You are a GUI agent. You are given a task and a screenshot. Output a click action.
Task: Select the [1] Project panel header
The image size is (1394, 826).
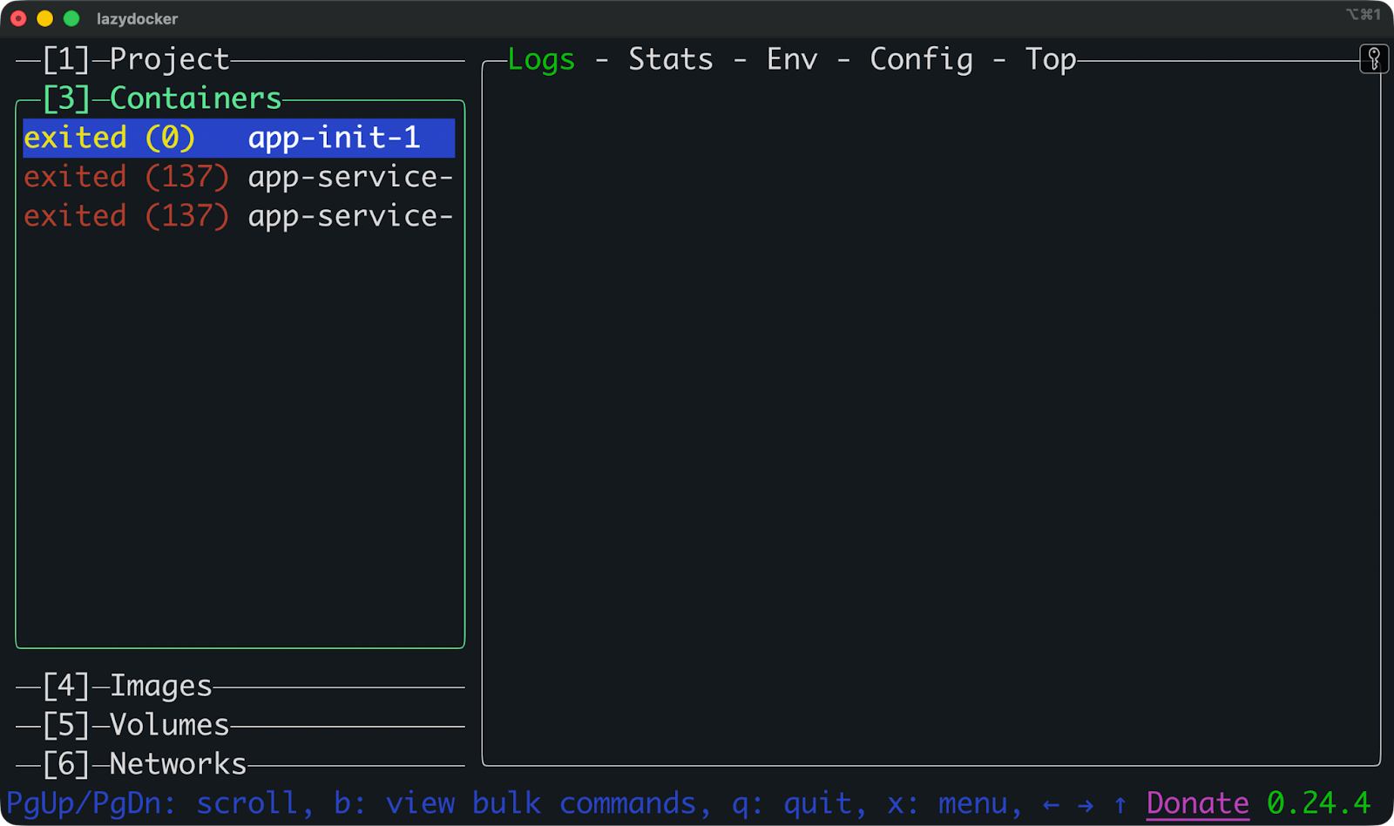pos(135,58)
